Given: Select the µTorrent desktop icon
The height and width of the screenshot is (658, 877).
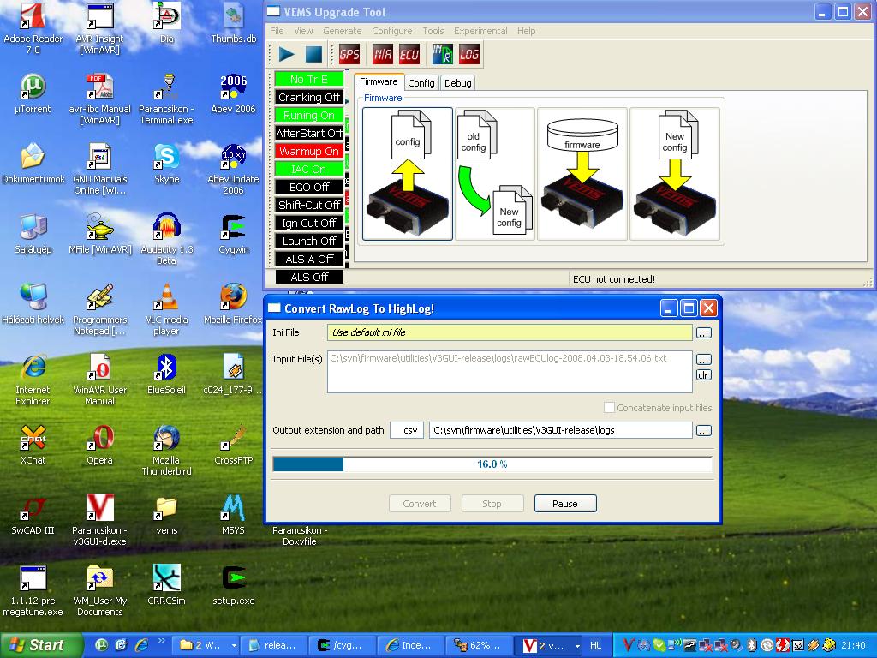Looking at the screenshot, I should coord(33,94).
